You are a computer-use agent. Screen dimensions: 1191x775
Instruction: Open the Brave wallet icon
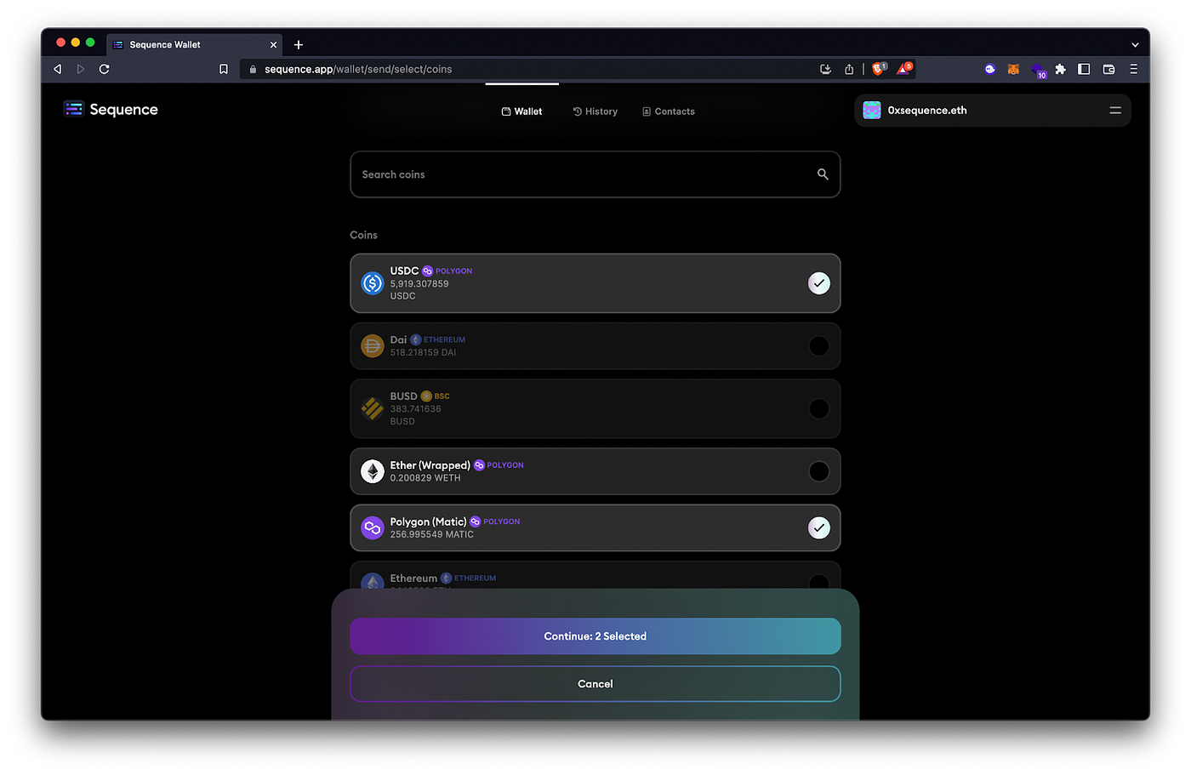[x=1108, y=70]
